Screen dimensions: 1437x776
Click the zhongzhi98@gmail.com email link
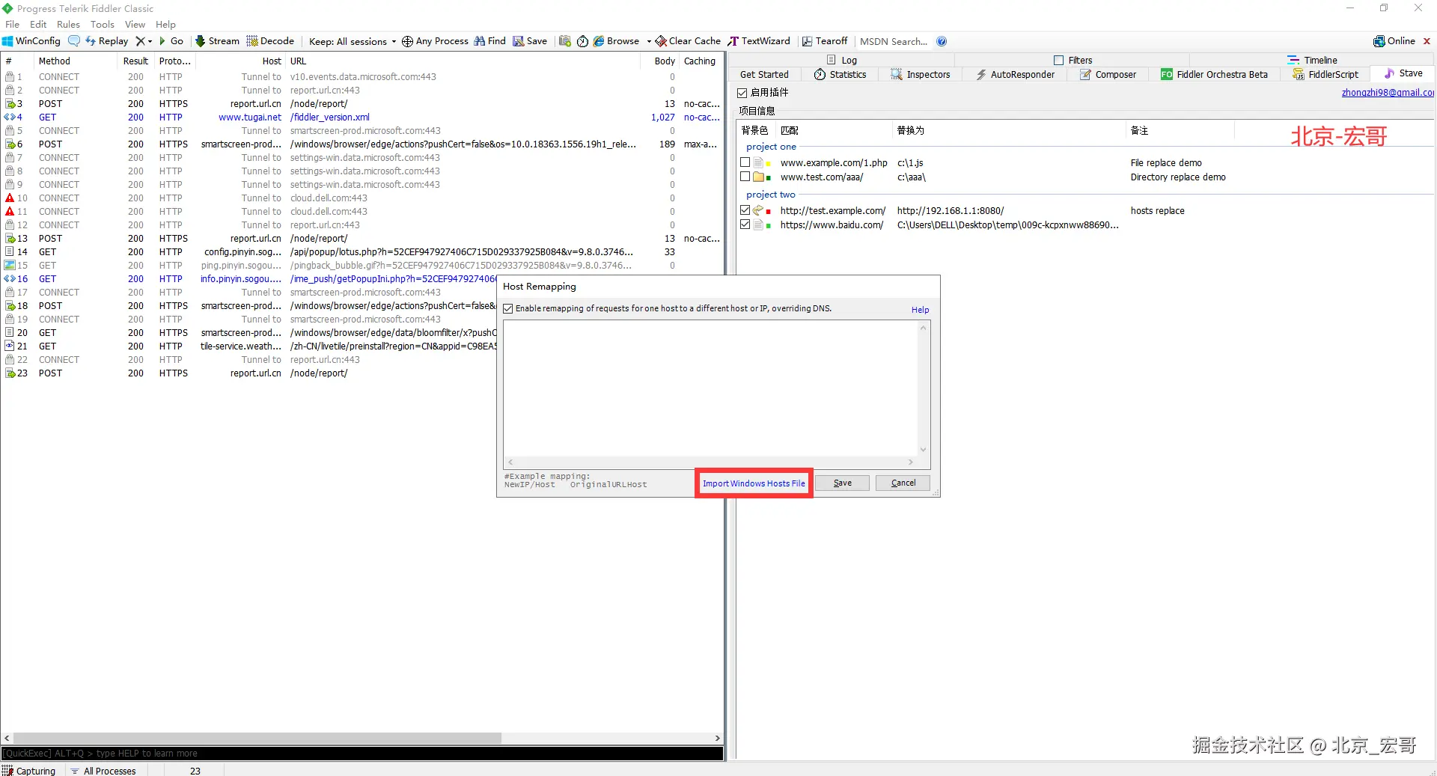pyautogui.click(x=1388, y=93)
